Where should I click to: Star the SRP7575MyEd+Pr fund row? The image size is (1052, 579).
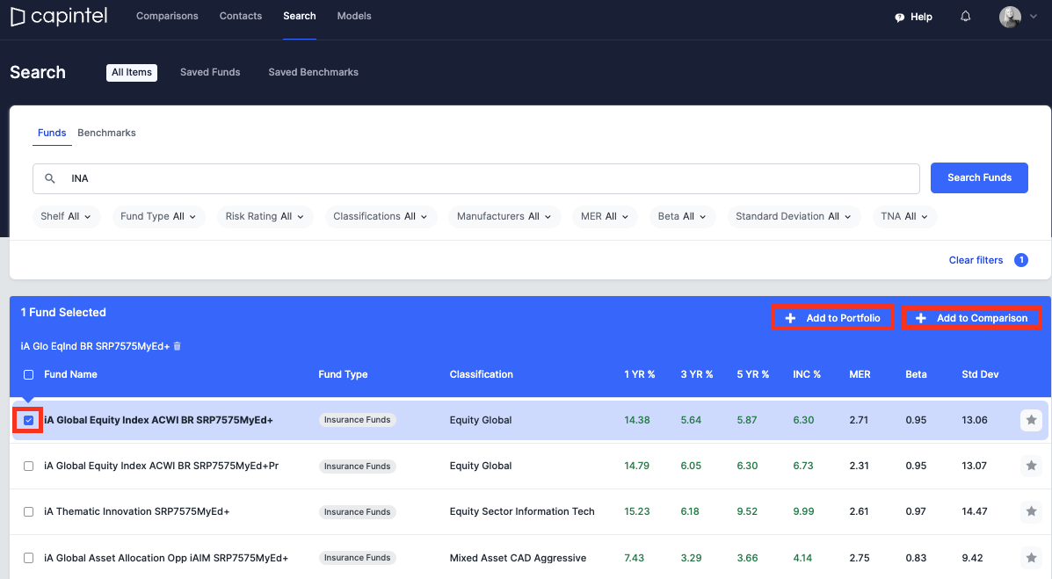(x=1031, y=466)
